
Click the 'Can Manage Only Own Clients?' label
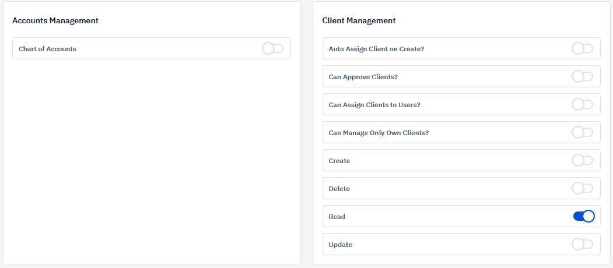379,133
